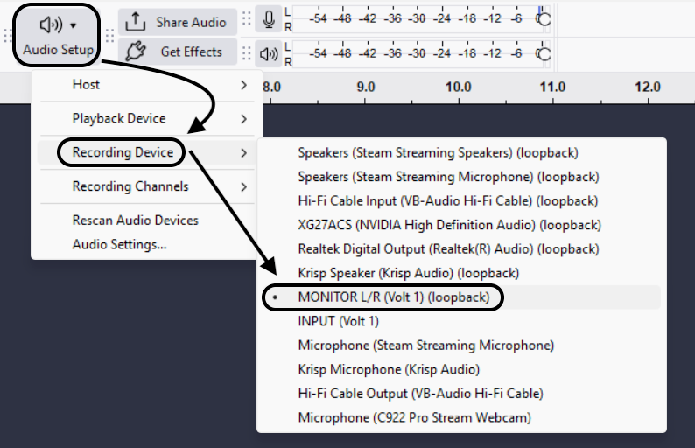The image size is (695, 448).
Task: Click the Audio Setup speaker button
Action: [58, 33]
